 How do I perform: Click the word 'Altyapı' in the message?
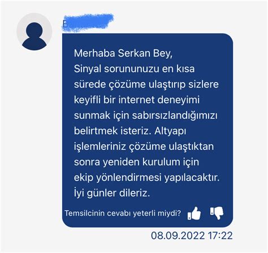point(170,131)
